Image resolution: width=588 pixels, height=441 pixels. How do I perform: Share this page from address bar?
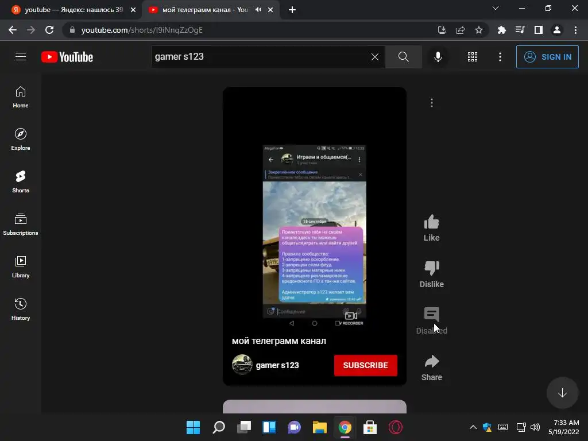tap(461, 30)
